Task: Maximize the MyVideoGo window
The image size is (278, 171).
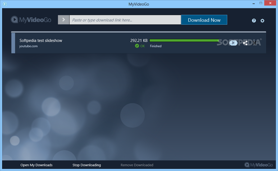Action: (261, 3)
